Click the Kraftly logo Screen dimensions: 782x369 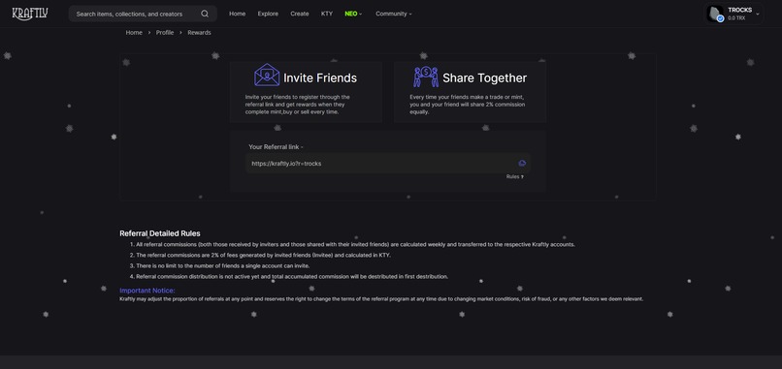30,14
